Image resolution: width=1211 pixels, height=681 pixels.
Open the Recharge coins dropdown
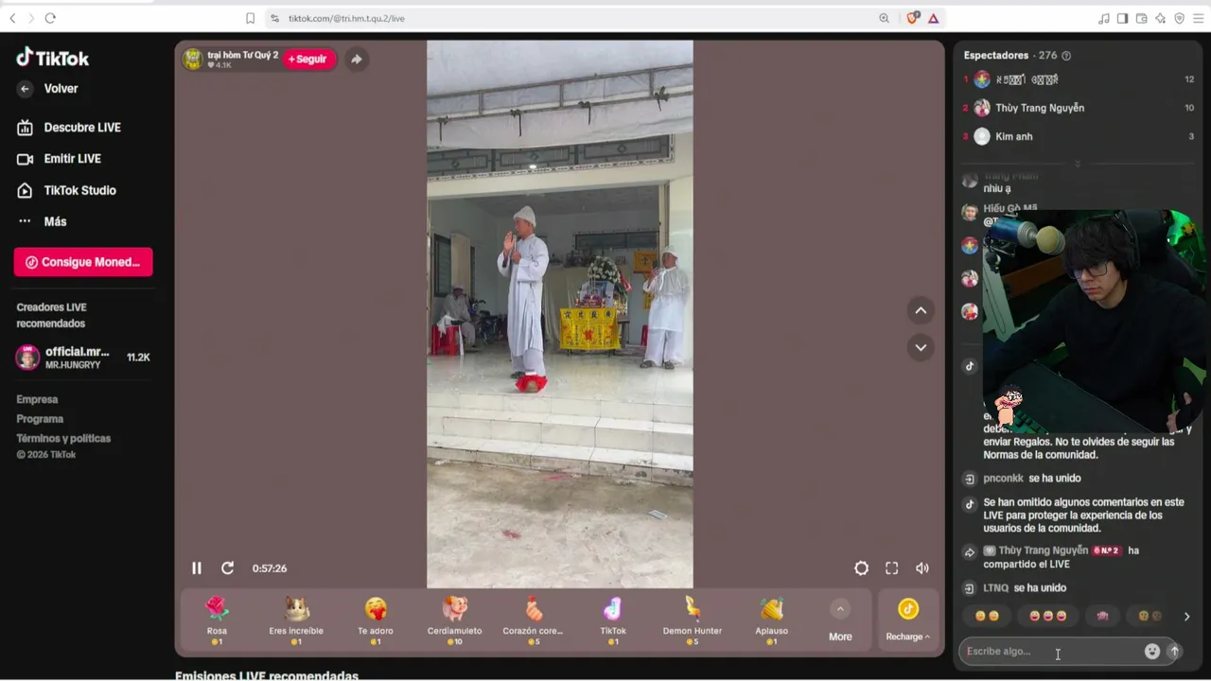908,620
